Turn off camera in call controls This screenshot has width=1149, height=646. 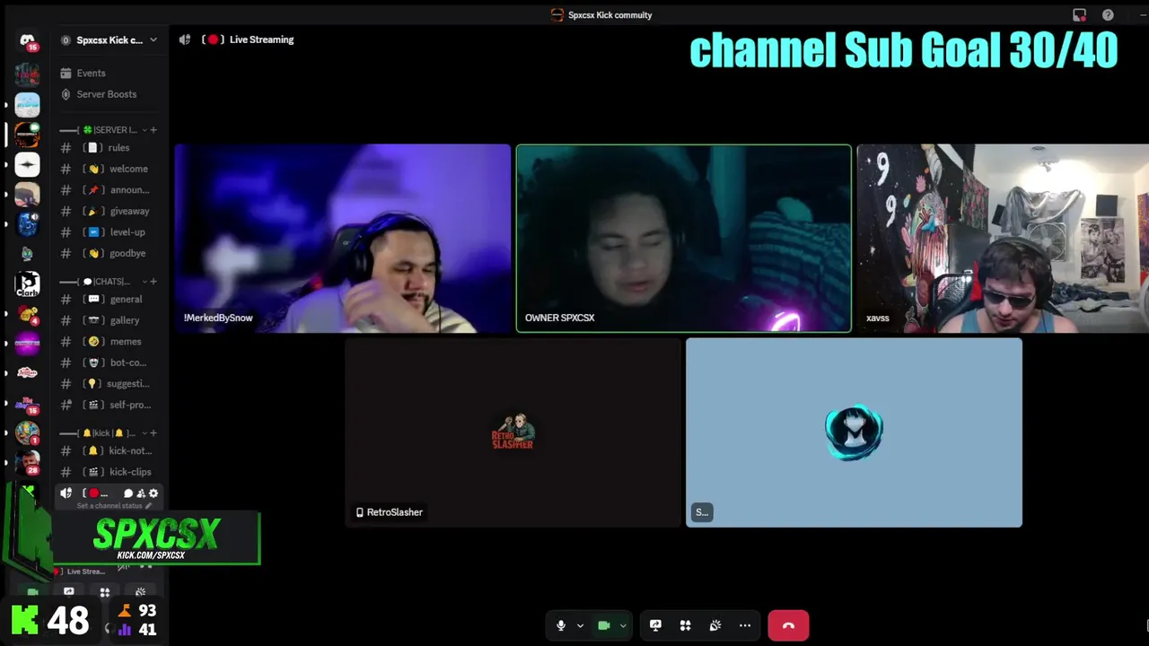604,625
